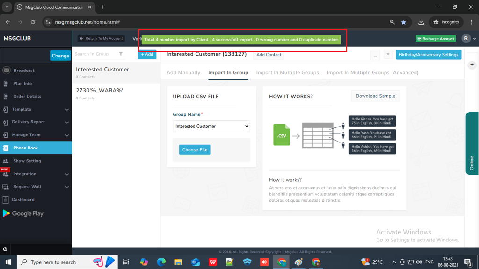This screenshot has width=479, height=269.
Task: Select Phone Book in sidebar
Action: click(36, 148)
